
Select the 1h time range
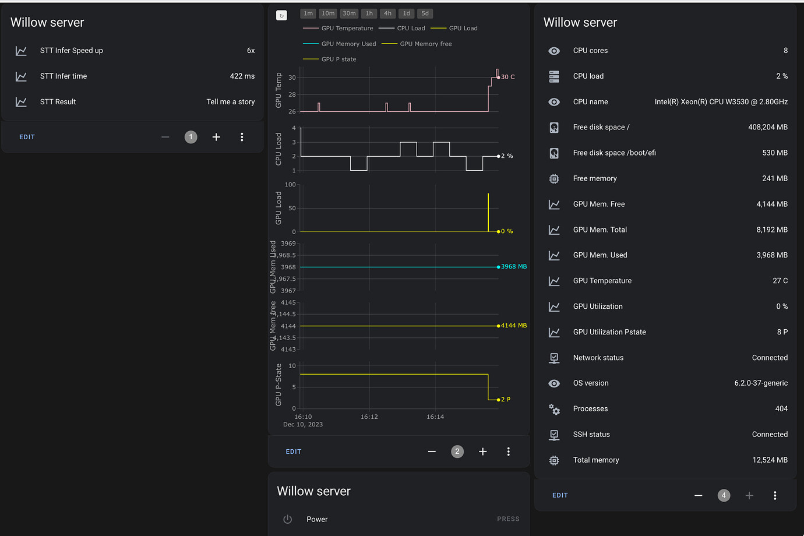point(369,13)
